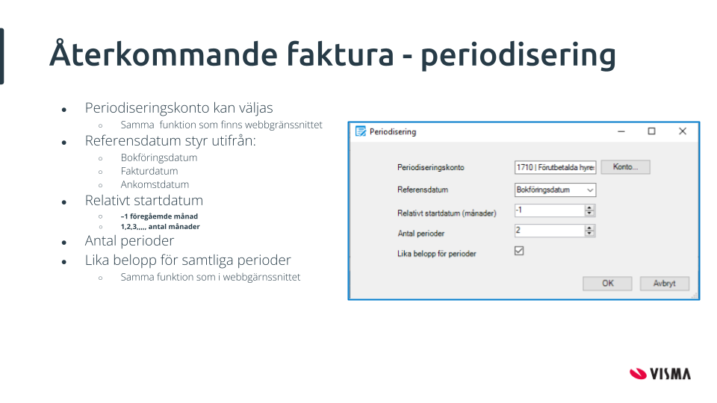717x403 pixels.
Task: Increase Relativt startdatum with up arrow
Action: (590, 207)
